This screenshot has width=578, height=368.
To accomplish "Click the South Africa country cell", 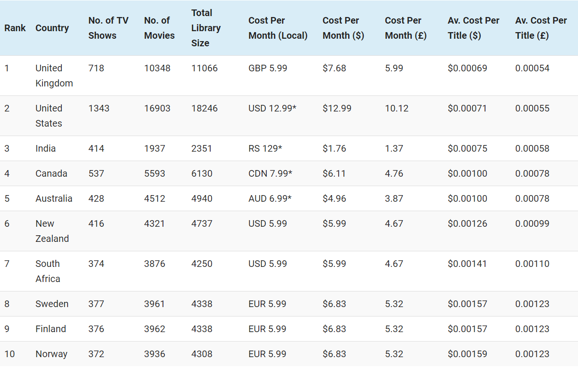I will coord(48,271).
